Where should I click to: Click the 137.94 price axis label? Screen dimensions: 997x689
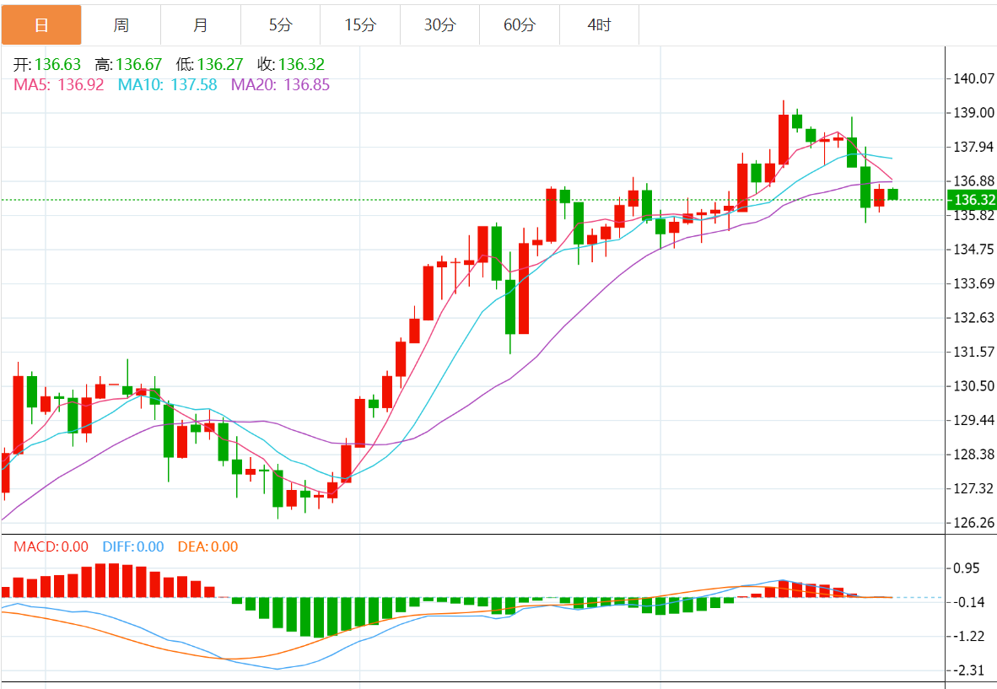pos(973,148)
